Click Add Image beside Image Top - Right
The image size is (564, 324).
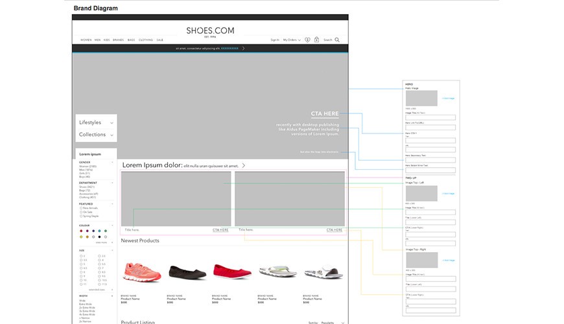click(448, 260)
